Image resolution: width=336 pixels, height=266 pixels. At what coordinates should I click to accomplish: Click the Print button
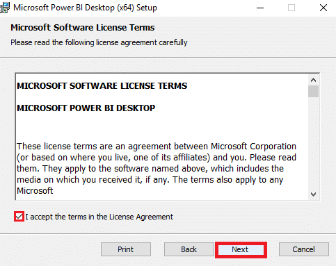tap(126, 249)
